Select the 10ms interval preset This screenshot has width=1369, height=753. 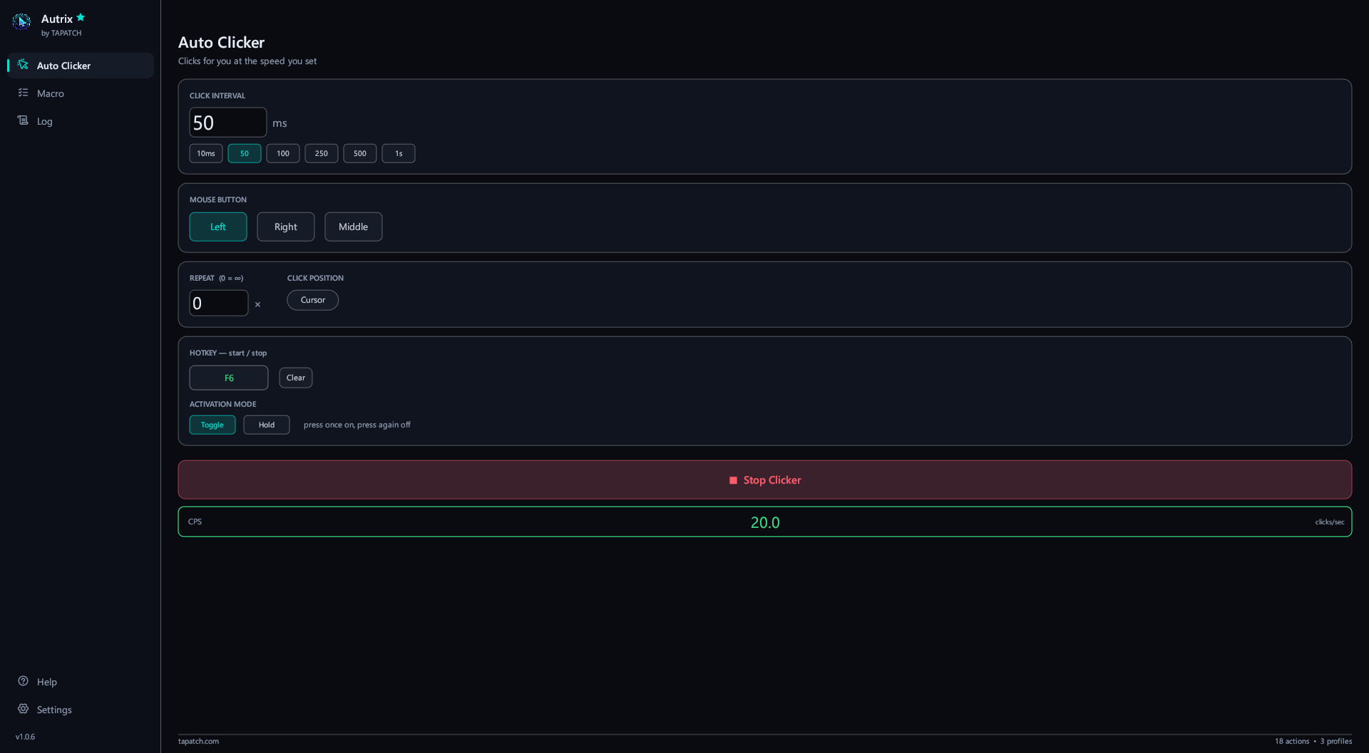[206, 153]
